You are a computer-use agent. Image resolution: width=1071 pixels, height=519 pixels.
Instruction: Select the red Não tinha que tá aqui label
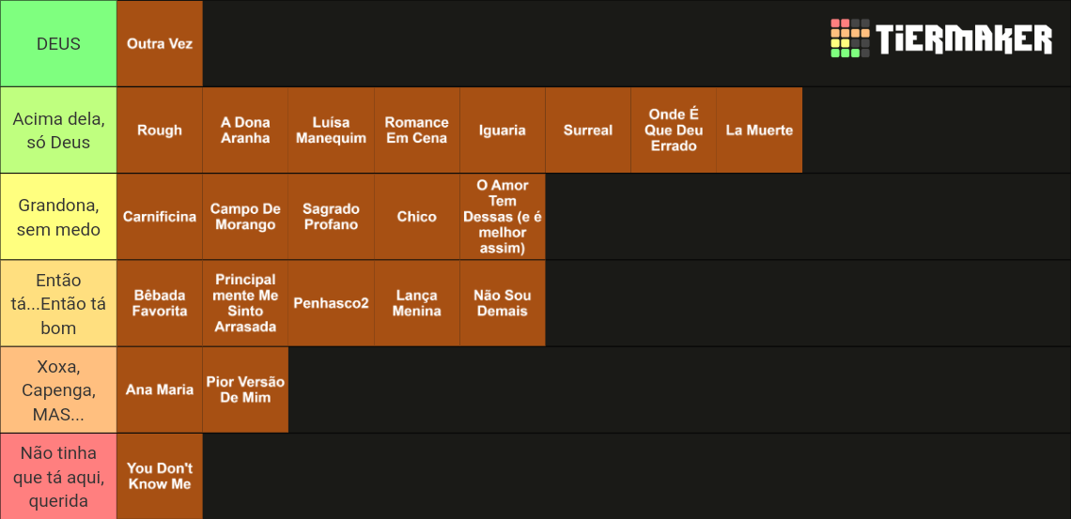coord(58,476)
